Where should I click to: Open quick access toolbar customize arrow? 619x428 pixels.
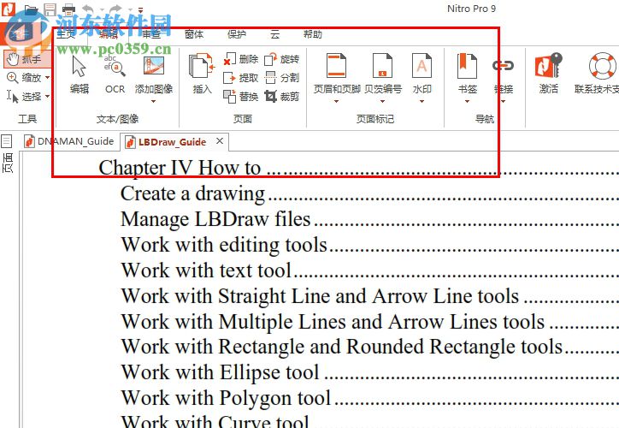[140, 10]
